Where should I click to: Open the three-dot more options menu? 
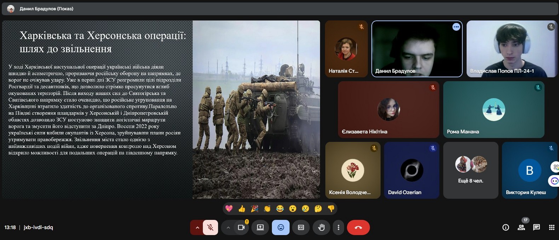(339, 228)
